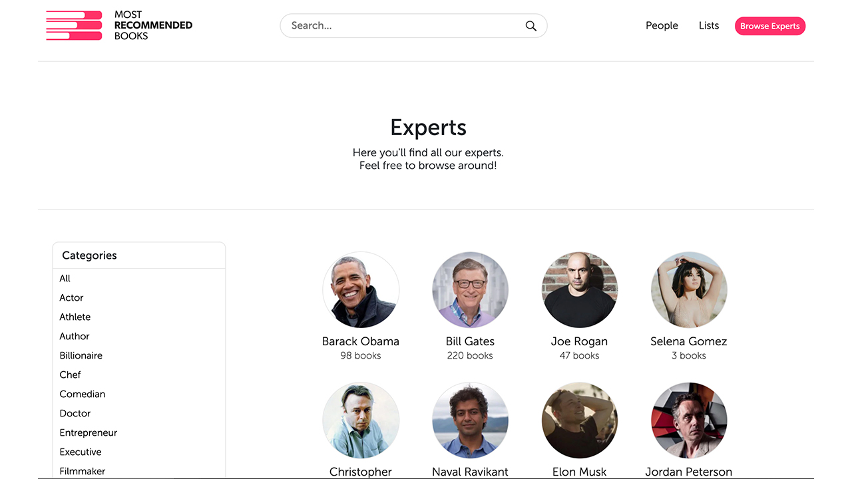Screen dimensions: 852x479
Task: Open the Barack Obama name link
Action: (x=361, y=341)
